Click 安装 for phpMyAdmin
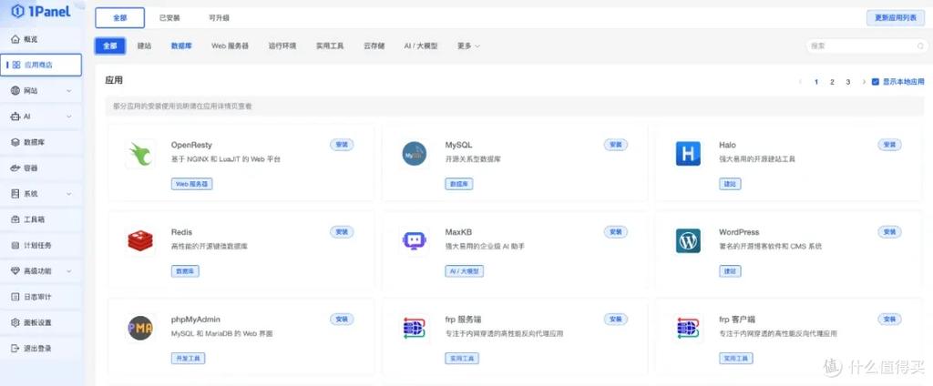The image size is (933, 386). coord(343,320)
